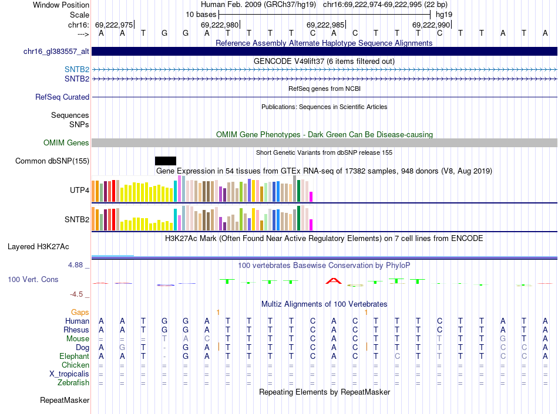Open the H3K27Ac Mark track title
This screenshot has height=414, width=558.
tap(324, 239)
